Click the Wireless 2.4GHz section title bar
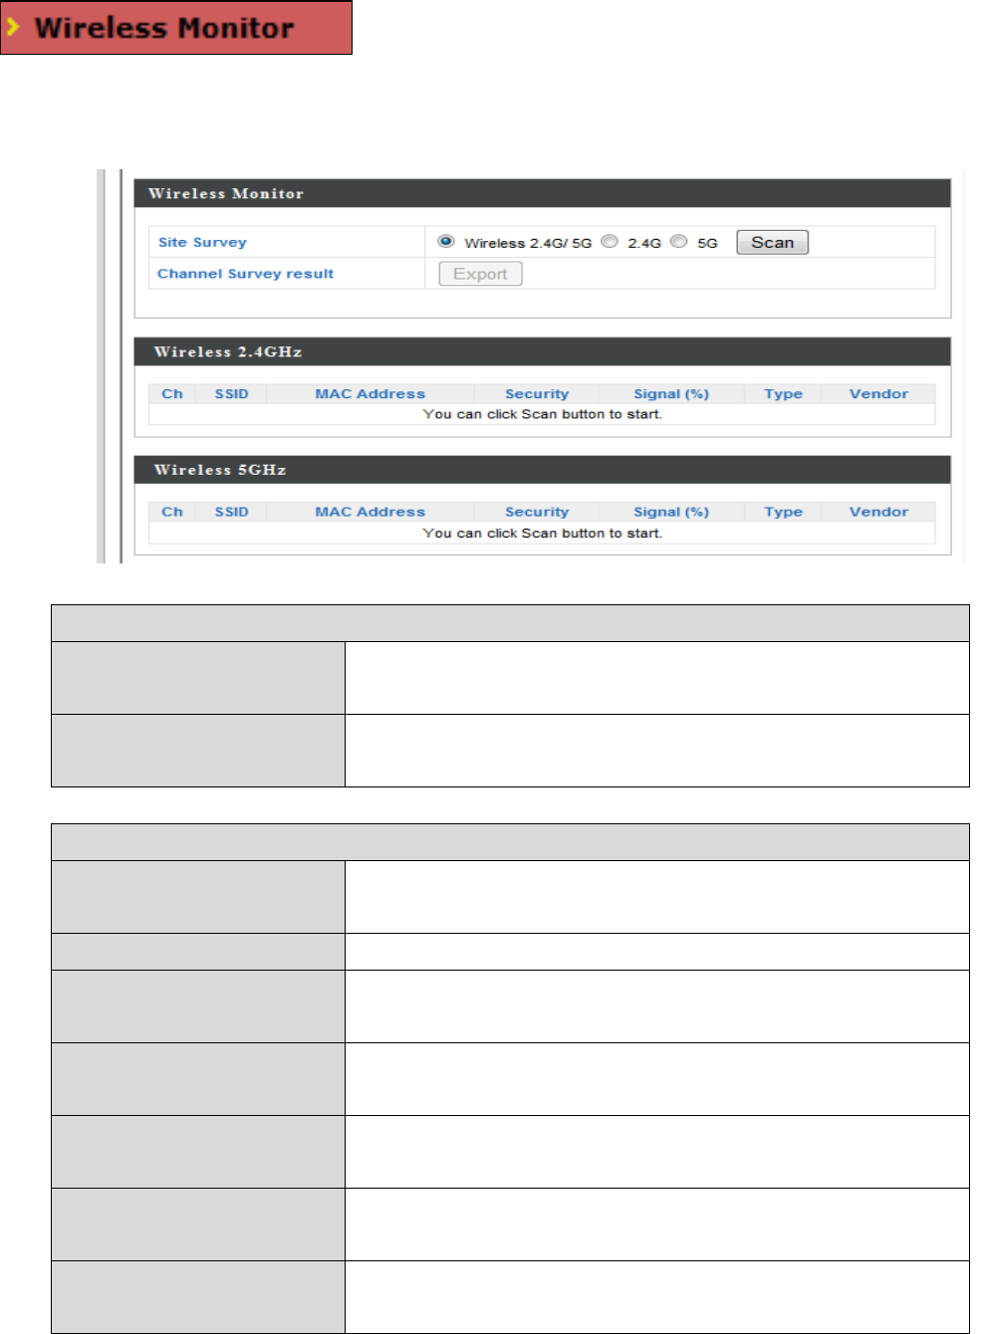The image size is (981, 1334). point(543,351)
